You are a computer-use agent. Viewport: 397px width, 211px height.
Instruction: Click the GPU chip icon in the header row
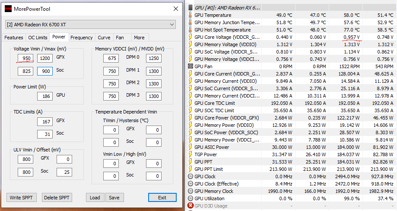click(191, 8)
